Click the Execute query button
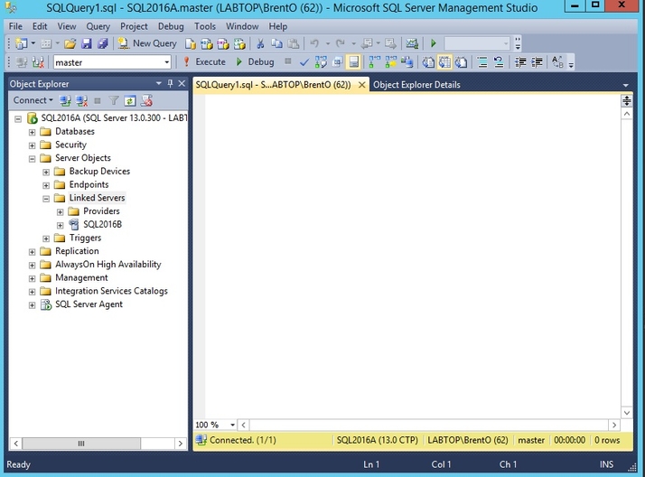 click(x=204, y=62)
